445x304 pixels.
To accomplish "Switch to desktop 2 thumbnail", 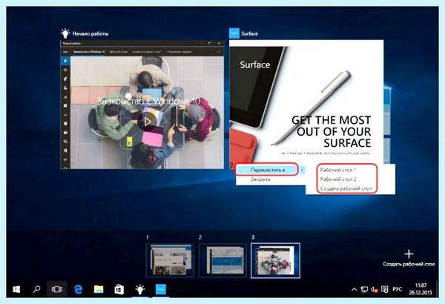I will point(222,260).
